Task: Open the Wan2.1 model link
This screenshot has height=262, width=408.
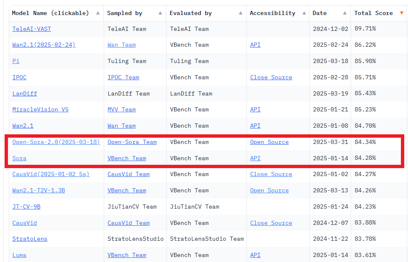Action: (x=23, y=126)
